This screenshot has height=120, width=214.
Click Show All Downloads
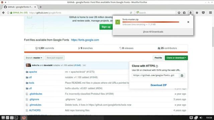tap(153, 32)
